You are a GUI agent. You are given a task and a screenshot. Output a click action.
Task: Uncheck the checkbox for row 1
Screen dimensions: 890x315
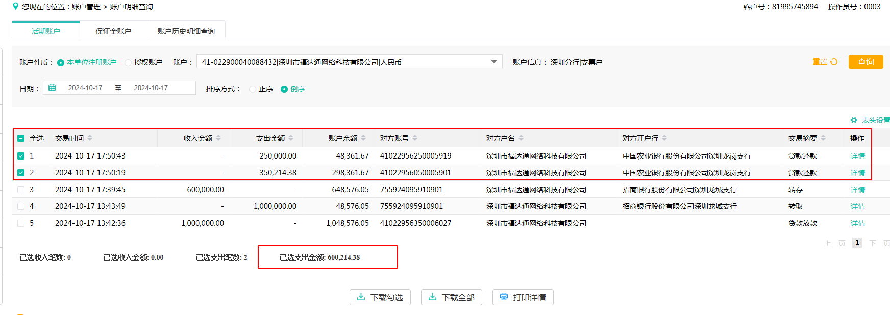[x=21, y=156]
